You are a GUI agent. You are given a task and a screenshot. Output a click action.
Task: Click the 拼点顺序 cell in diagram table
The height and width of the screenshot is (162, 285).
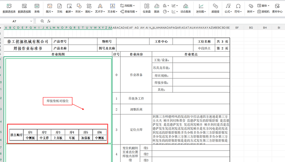(17, 135)
